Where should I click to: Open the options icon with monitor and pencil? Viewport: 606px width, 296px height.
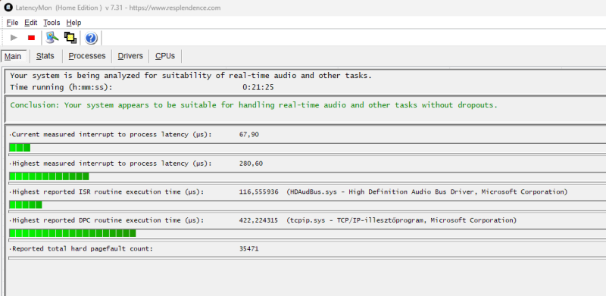(52, 38)
